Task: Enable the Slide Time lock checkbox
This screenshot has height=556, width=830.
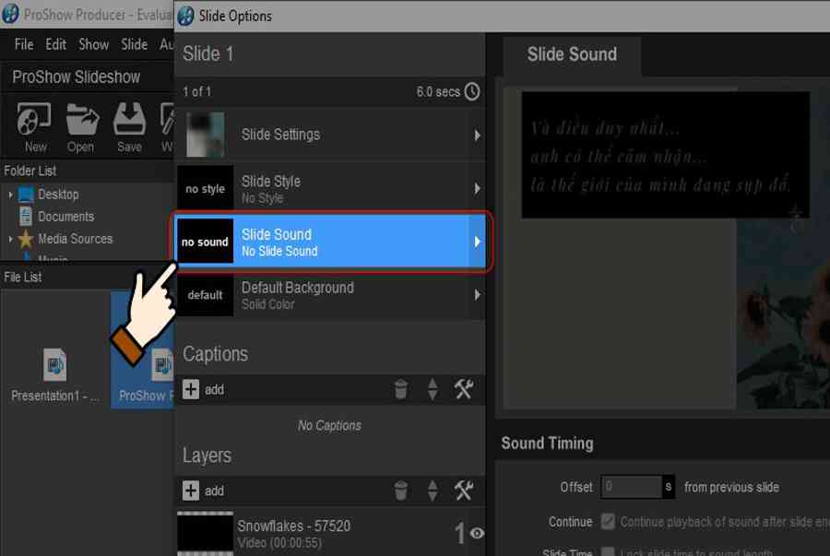Action: click(x=608, y=551)
